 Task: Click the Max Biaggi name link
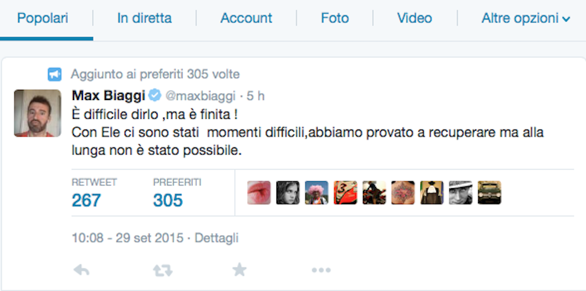tap(108, 96)
